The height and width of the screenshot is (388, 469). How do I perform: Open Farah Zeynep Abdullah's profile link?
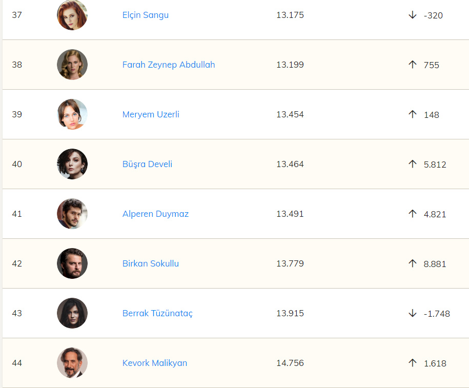coord(169,65)
